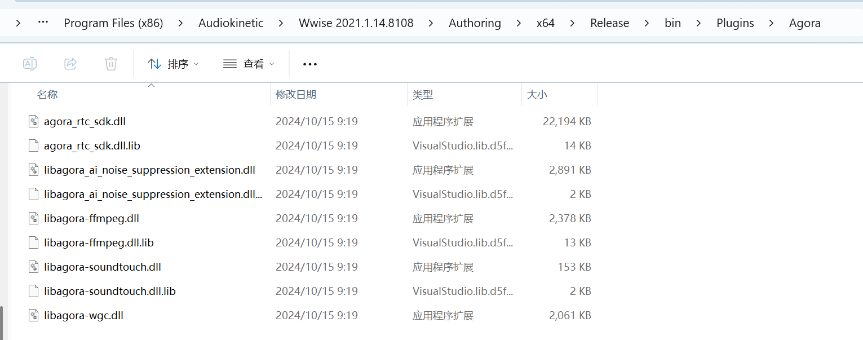Click the libagora-ffmpeg.dll.lib file icon
This screenshot has height=340, width=863.
click(34, 242)
